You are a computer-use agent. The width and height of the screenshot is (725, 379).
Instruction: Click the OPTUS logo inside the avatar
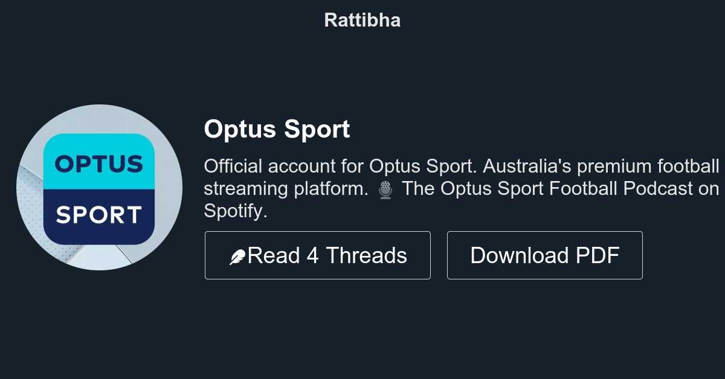click(x=98, y=164)
